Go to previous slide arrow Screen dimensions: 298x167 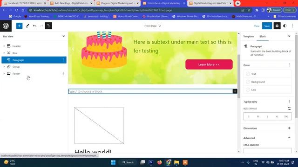(73, 49)
